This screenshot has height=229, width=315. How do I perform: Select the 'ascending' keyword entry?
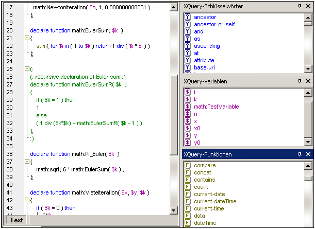[x=207, y=46]
